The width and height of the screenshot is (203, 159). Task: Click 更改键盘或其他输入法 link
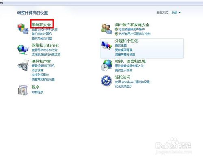129,66
